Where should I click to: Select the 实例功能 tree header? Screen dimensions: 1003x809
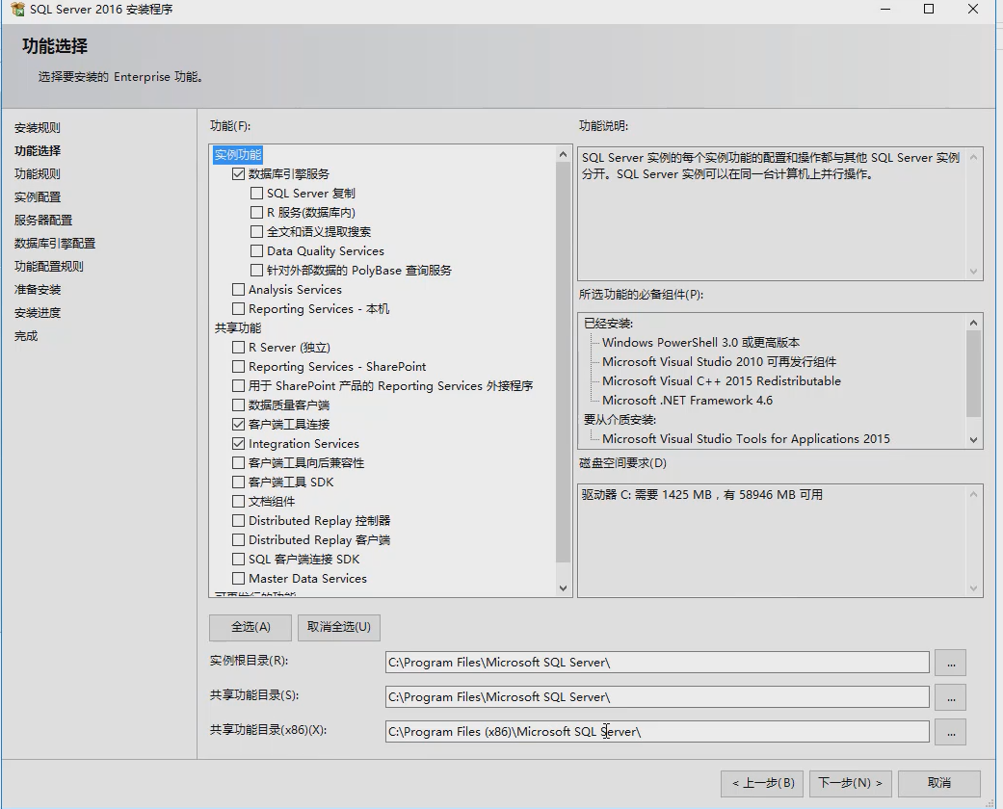pyautogui.click(x=238, y=155)
